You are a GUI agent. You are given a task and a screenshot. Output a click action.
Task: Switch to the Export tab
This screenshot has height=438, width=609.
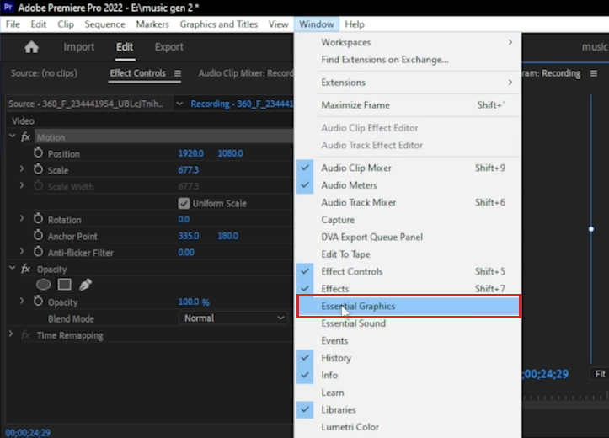click(169, 47)
